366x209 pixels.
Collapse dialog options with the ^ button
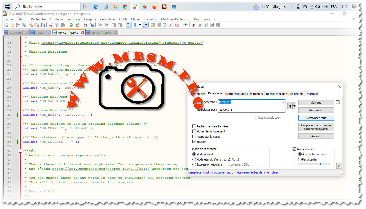[339, 166]
